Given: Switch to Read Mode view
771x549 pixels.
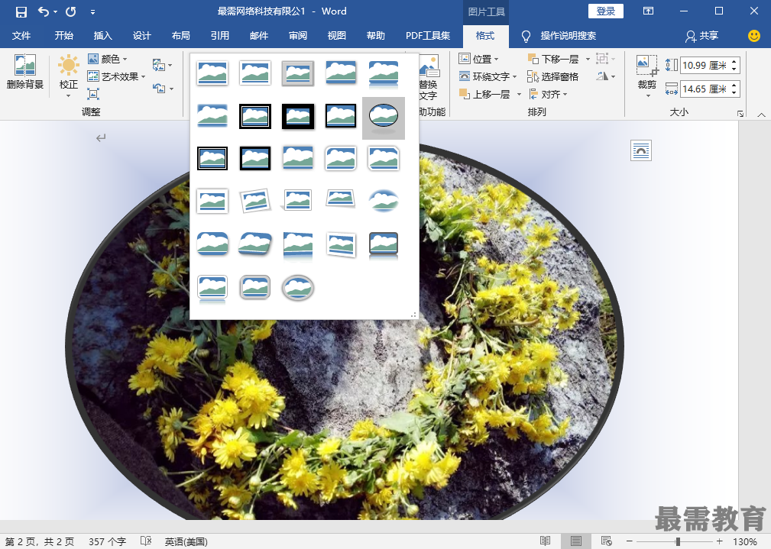Looking at the screenshot, I should point(546,541).
